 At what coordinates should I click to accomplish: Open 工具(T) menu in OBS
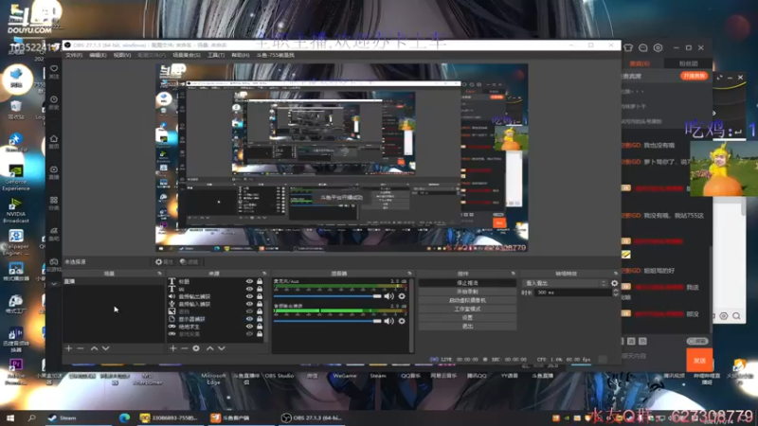click(x=216, y=55)
